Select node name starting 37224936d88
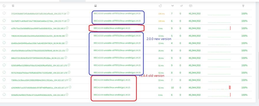Screen dimensions: 259x106 point(39,14)
